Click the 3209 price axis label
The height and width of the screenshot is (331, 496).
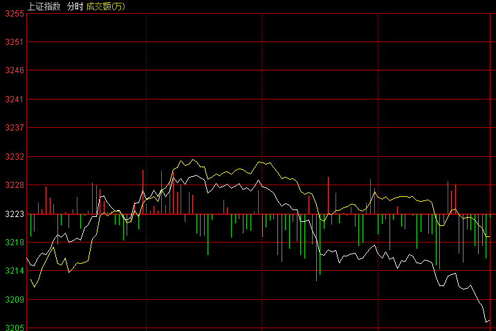15,300
